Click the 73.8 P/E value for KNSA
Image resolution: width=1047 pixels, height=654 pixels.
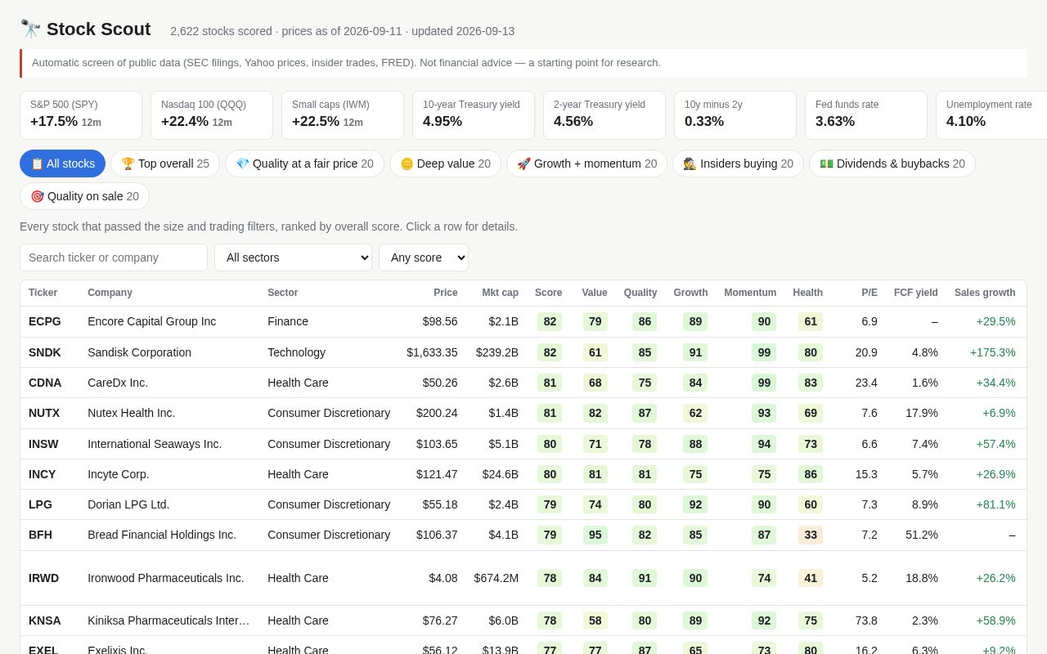click(x=866, y=620)
